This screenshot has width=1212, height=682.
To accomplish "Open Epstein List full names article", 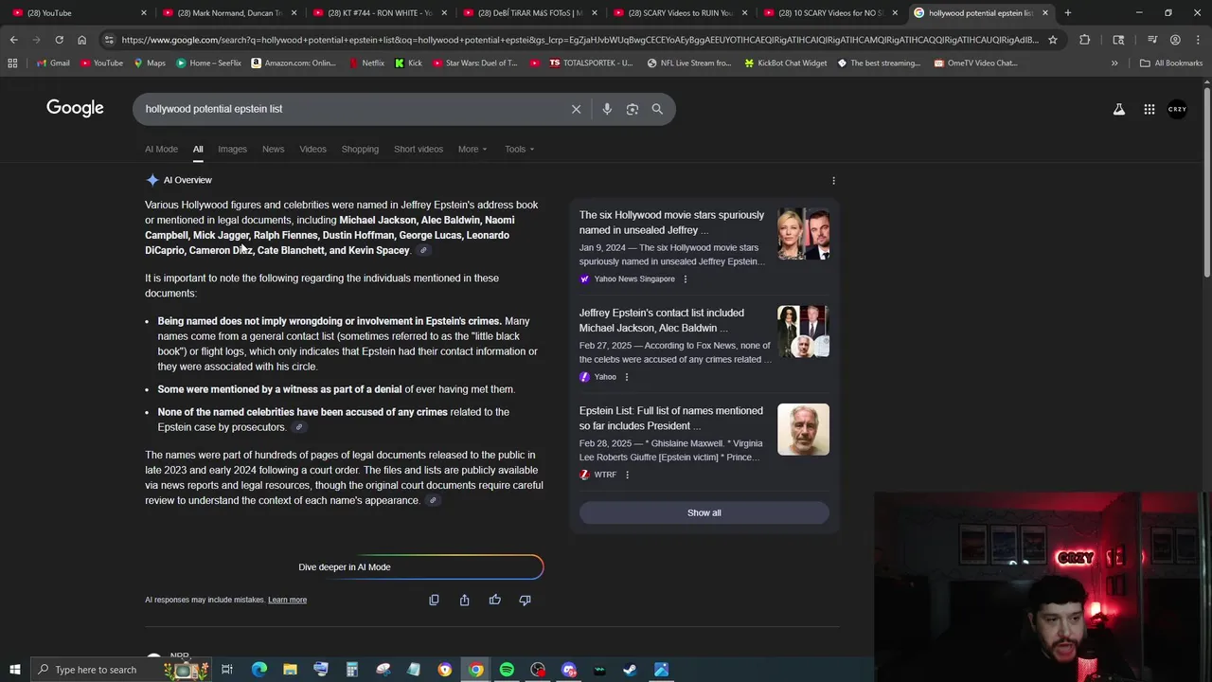I will pos(670,418).
